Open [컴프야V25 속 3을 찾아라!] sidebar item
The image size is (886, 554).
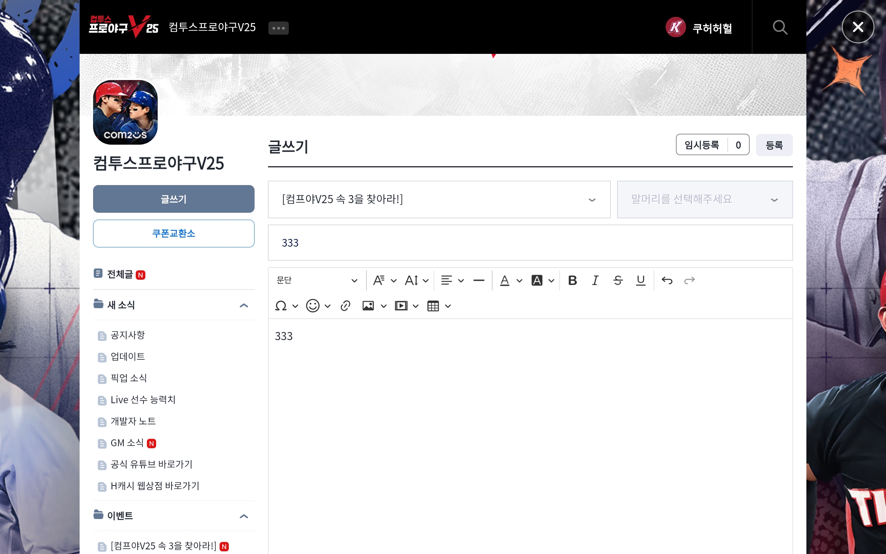tap(163, 546)
